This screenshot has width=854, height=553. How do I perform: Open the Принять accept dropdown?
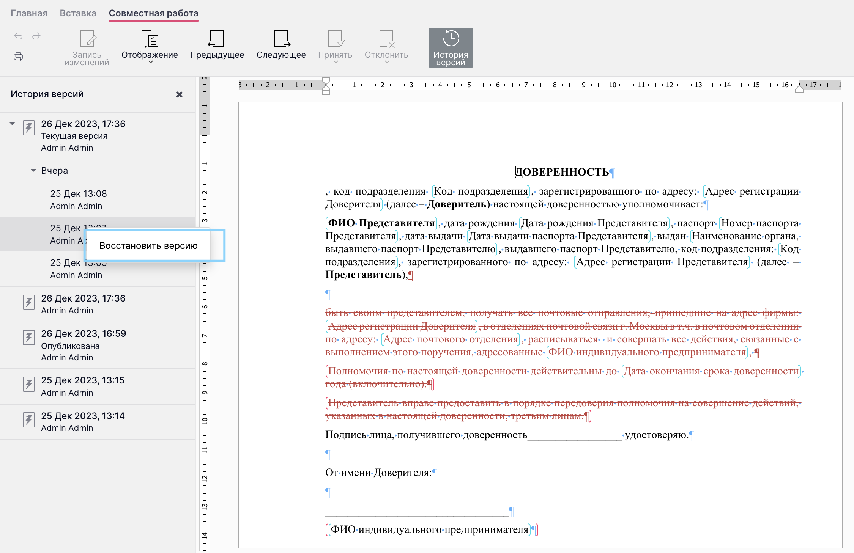(335, 48)
